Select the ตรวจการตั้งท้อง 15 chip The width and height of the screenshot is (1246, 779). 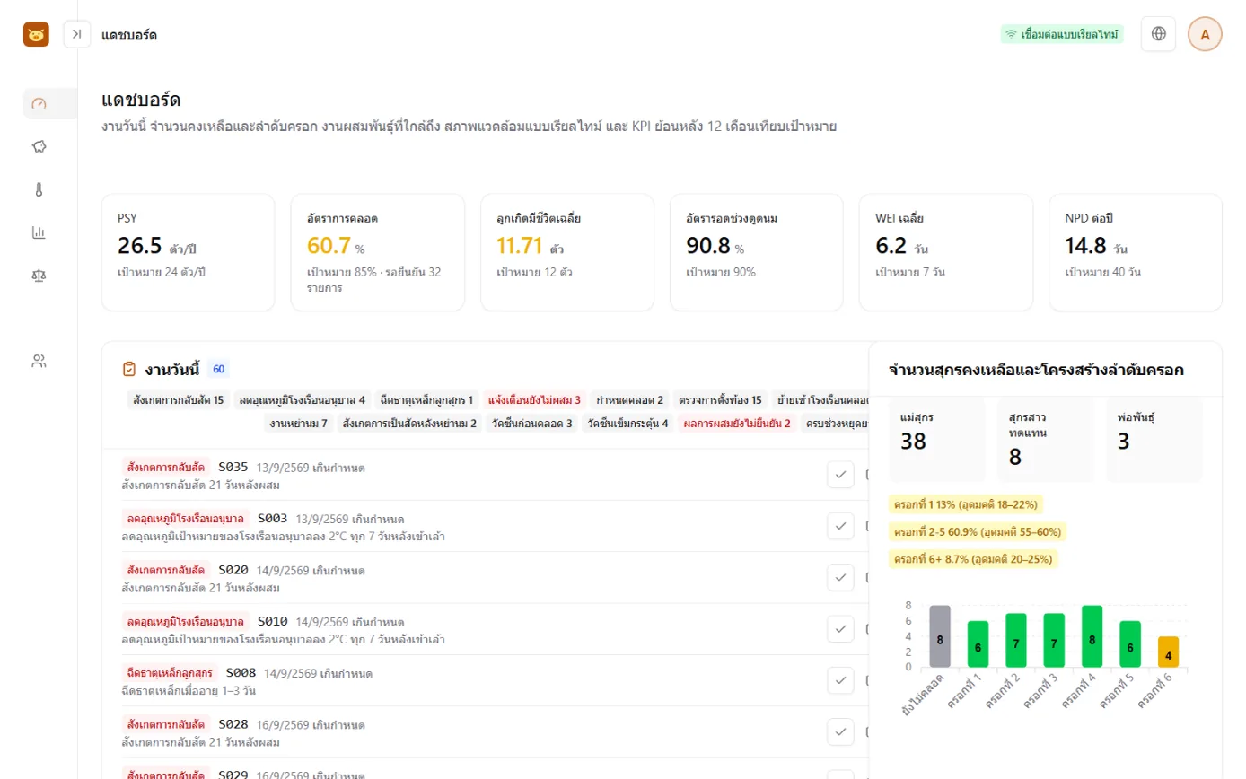click(x=721, y=400)
